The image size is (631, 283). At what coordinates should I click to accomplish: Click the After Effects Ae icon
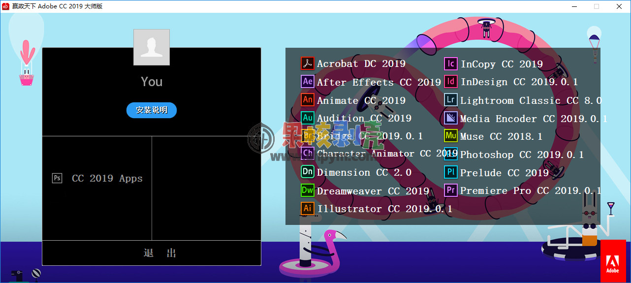pos(308,81)
